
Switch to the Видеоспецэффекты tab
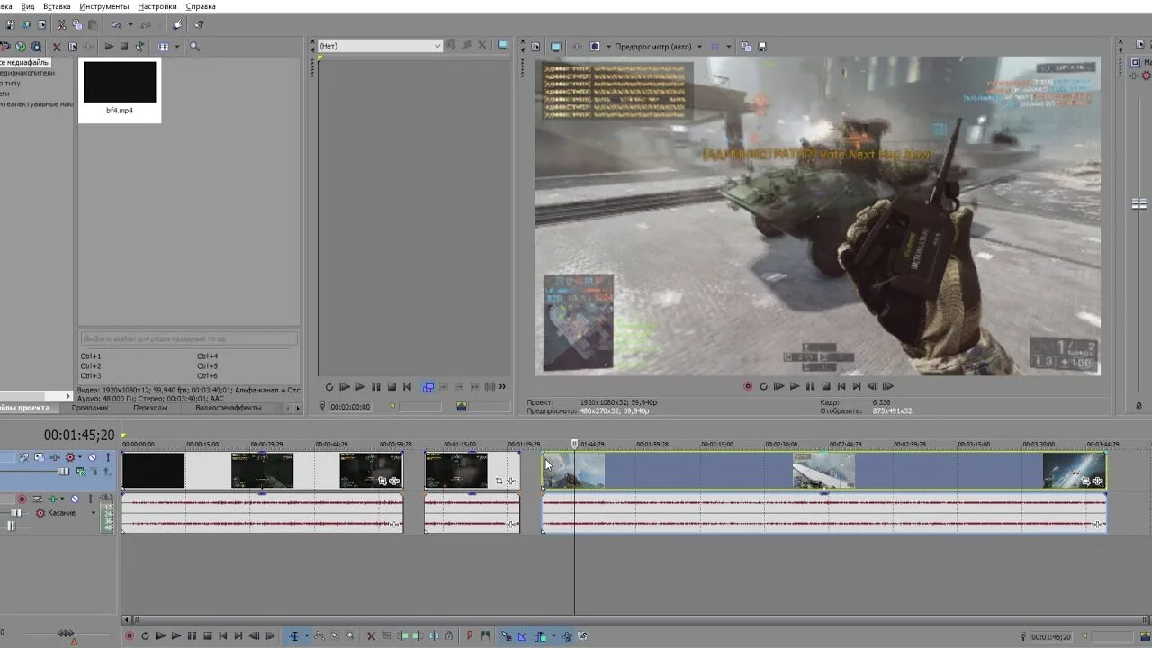(x=229, y=408)
